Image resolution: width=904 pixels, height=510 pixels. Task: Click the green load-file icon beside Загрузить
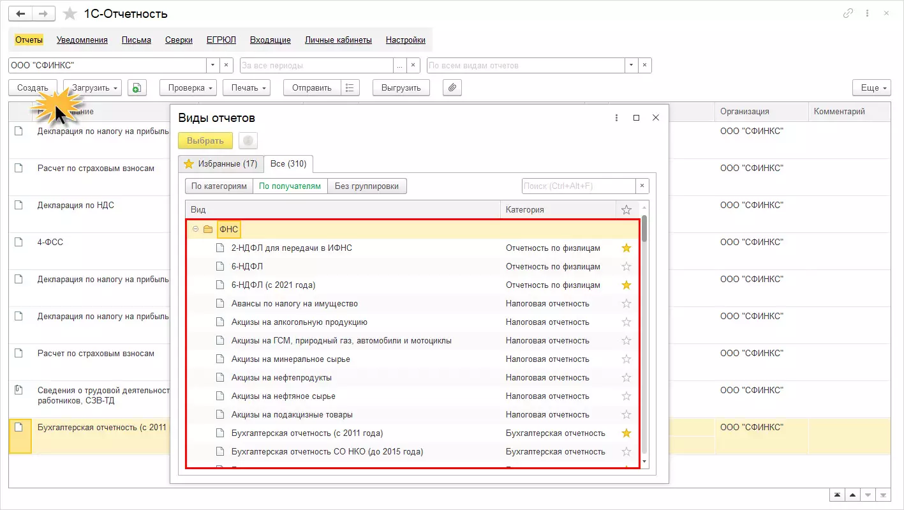coord(137,88)
